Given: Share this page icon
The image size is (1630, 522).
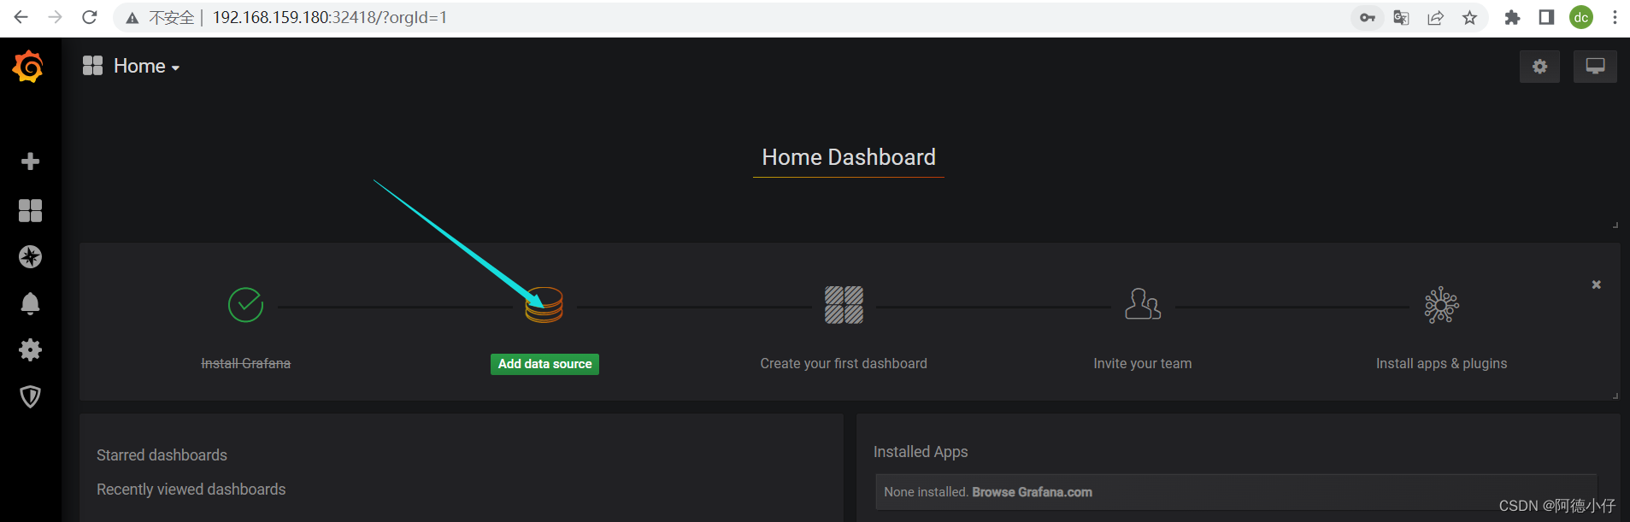Looking at the screenshot, I should pyautogui.click(x=1435, y=17).
